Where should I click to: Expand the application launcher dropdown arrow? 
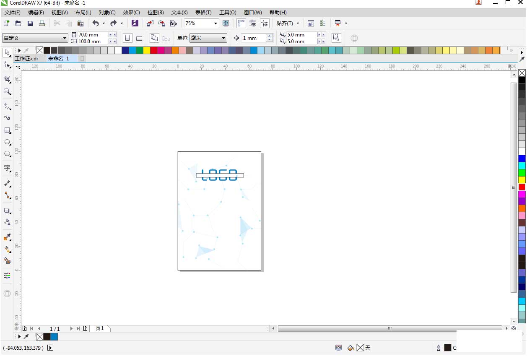pos(346,23)
